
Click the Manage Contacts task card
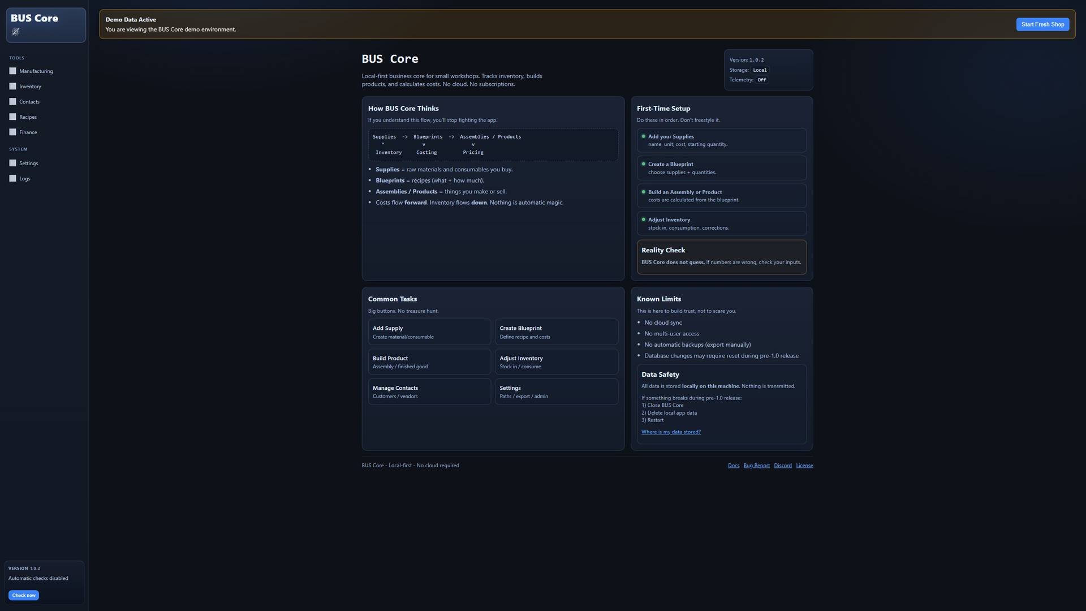[x=429, y=391]
